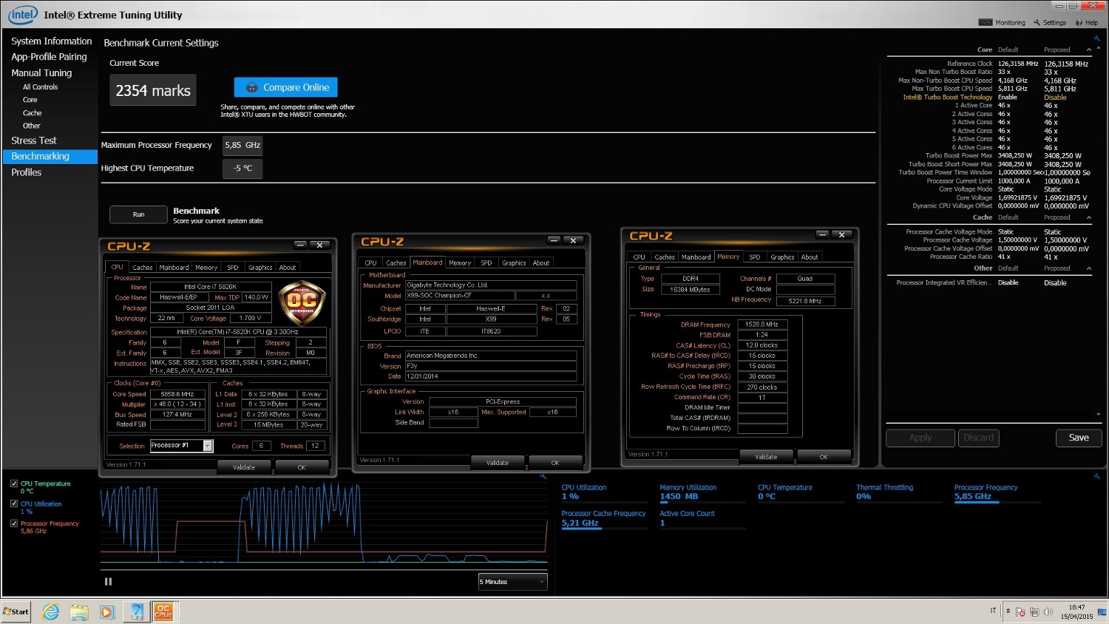Pause the monitoring graph
Image resolution: width=1109 pixels, height=624 pixels.
point(109,582)
